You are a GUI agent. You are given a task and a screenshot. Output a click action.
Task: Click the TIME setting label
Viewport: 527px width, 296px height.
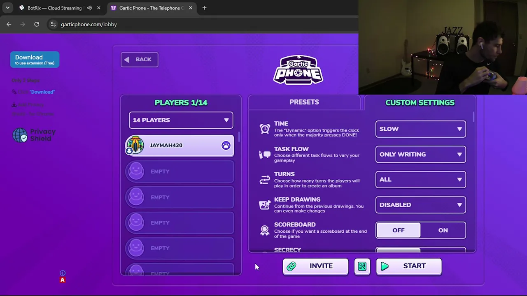click(281, 123)
